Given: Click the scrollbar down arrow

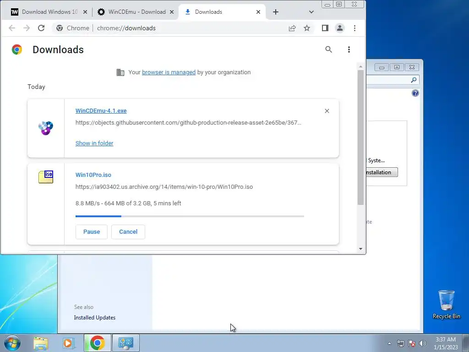Looking at the screenshot, I should pos(361,249).
